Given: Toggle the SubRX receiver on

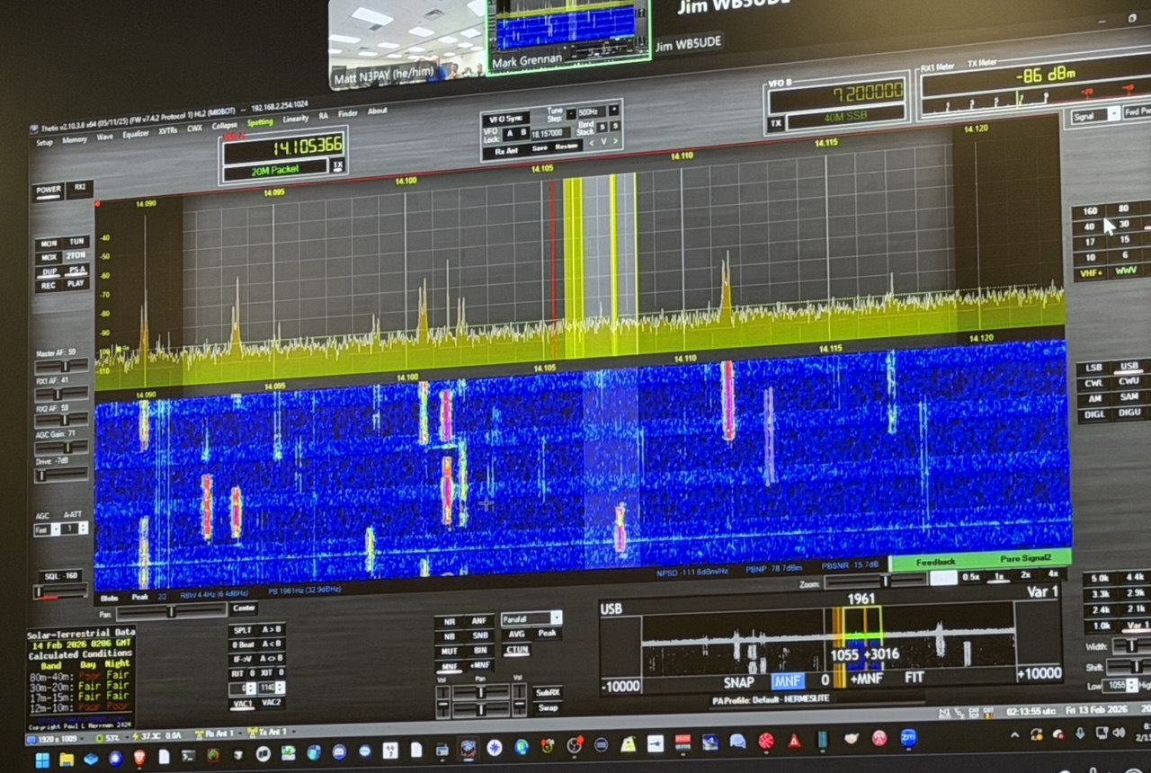Looking at the screenshot, I should pyautogui.click(x=547, y=692).
